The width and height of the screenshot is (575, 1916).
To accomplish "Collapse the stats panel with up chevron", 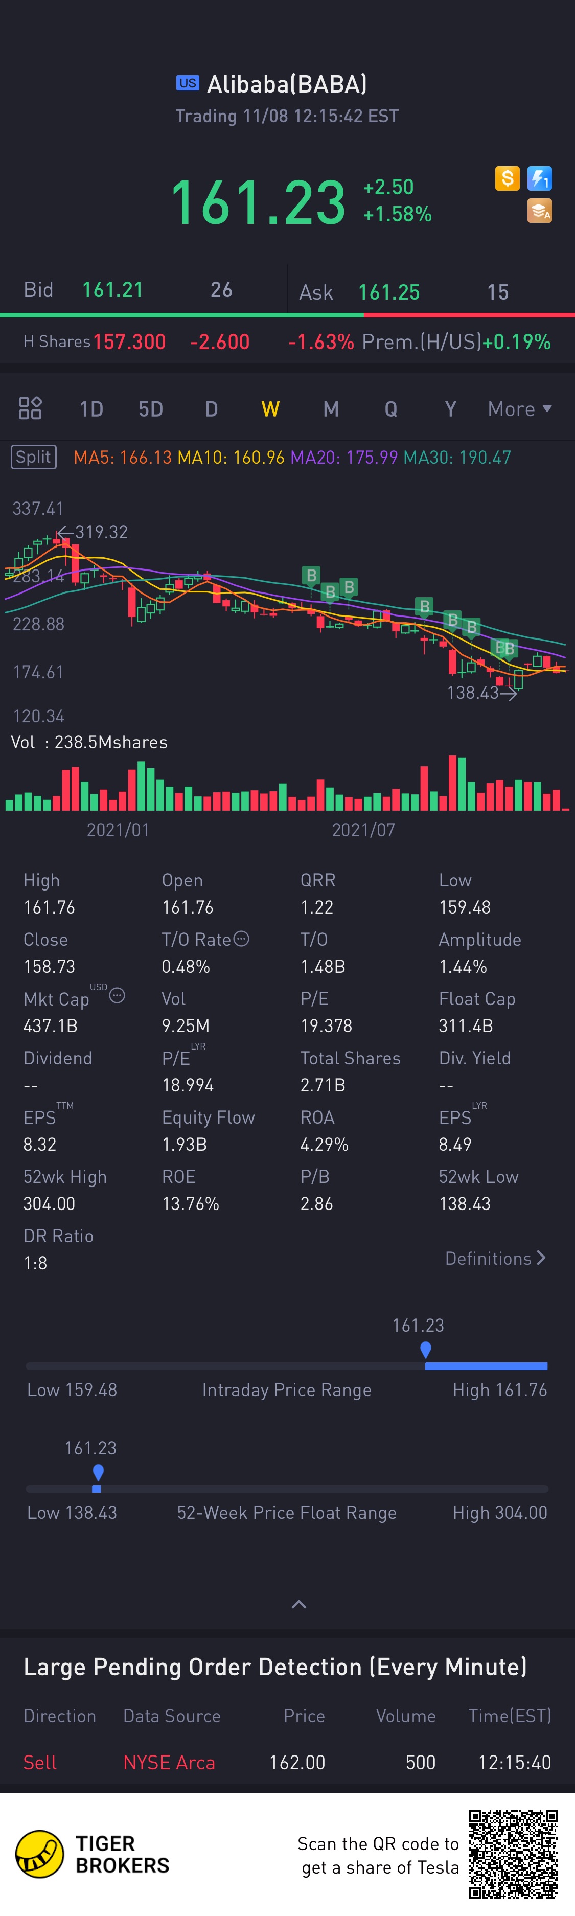I will click(x=298, y=1604).
